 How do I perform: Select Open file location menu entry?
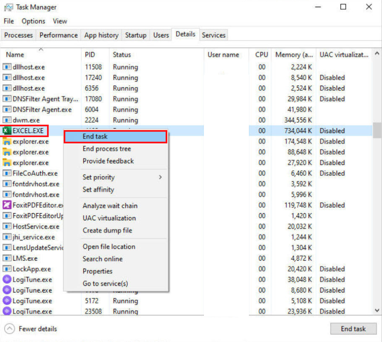coord(109,247)
